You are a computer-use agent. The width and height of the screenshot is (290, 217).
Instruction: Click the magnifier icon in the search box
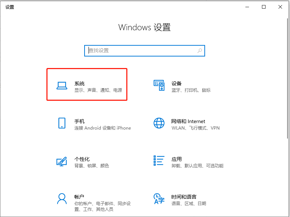click(x=199, y=51)
